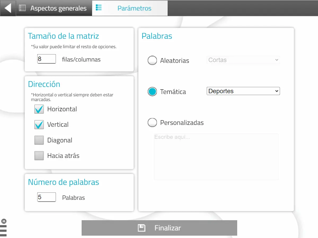This screenshot has height=238, width=318.
Task: Open the Deportes theme dropdown
Action: [x=243, y=91]
